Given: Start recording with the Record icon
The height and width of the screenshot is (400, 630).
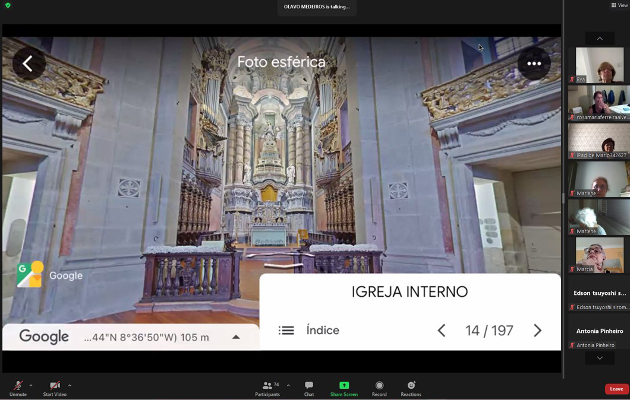Looking at the screenshot, I should pos(379,386).
